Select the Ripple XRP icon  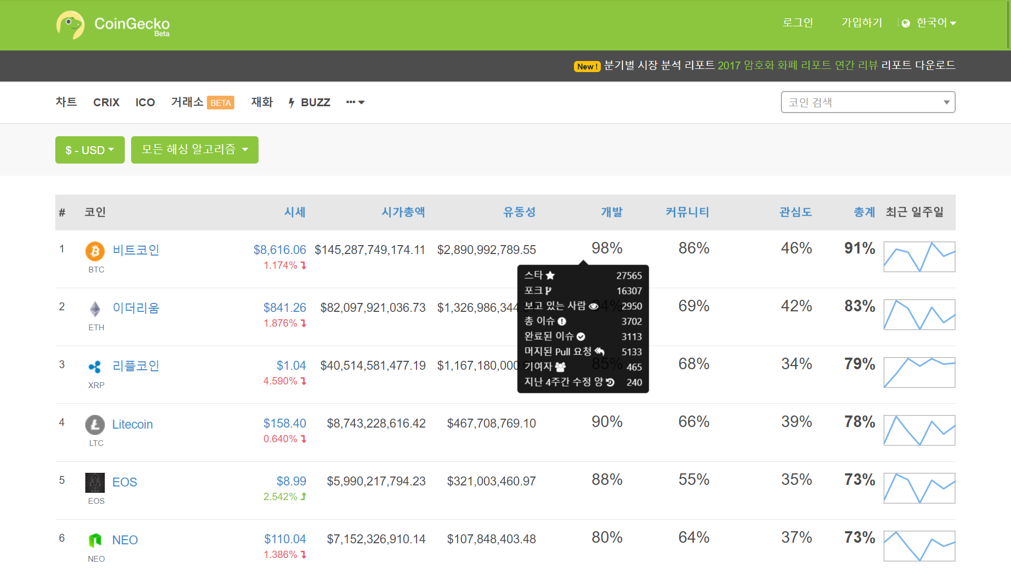pos(95,367)
